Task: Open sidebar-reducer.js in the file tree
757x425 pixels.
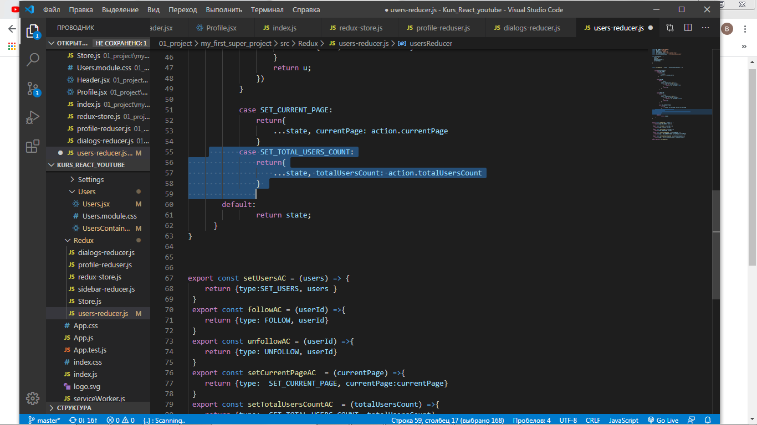Action: (x=106, y=289)
